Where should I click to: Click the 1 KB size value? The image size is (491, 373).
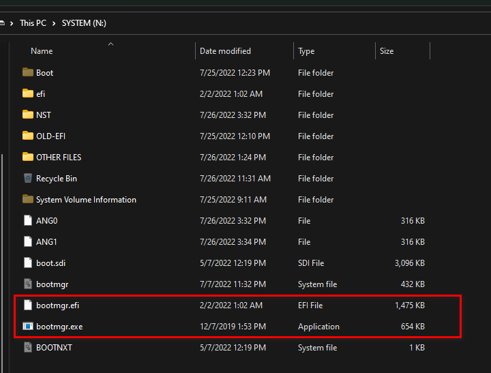coord(417,348)
